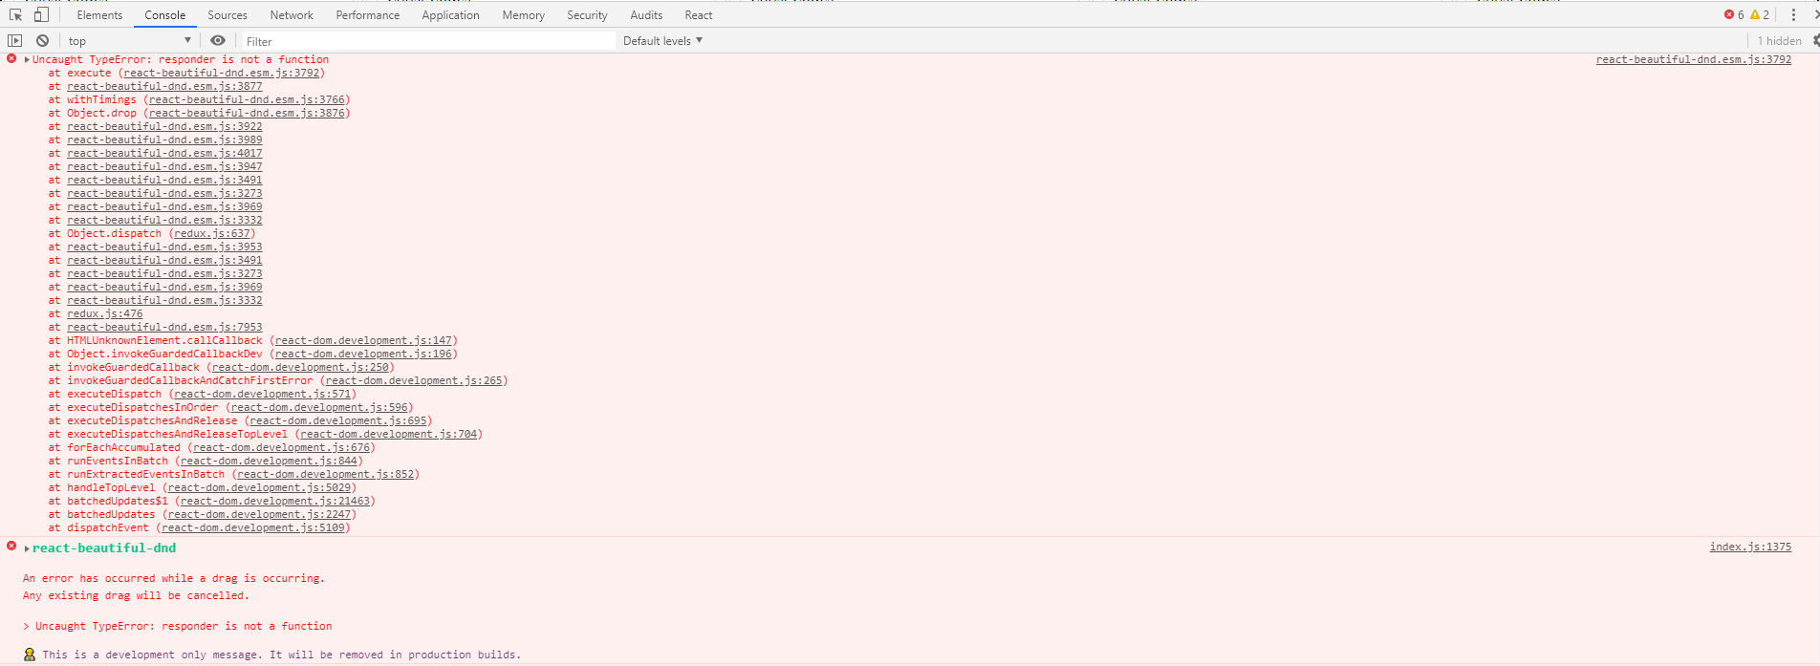Click the green react-beautiful-dnd heading

click(x=104, y=548)
